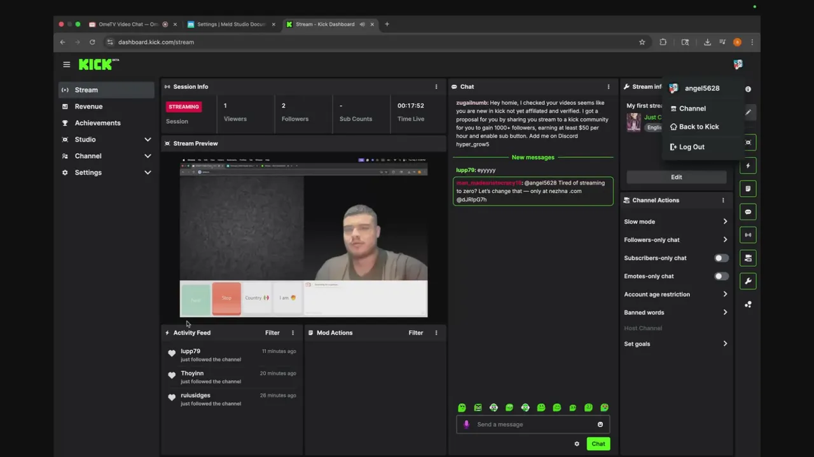The height and width of the screenshot is (457, 814).
Task: Bookmark this page with the star icon
Action: coord(642,42)
